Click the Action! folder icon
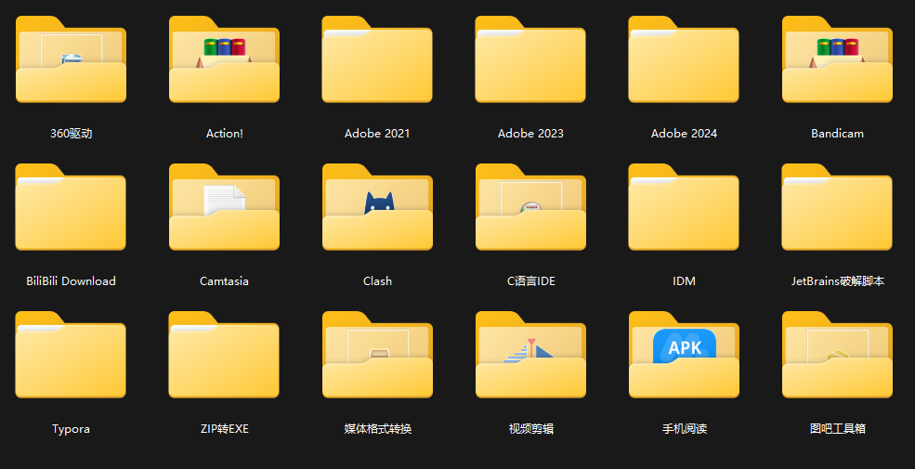 pos(224,61)
